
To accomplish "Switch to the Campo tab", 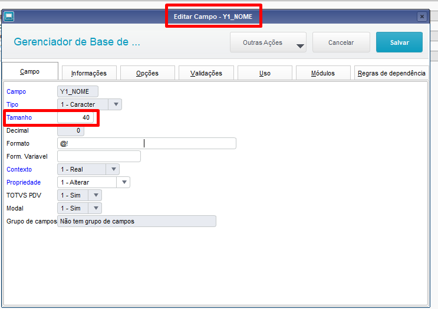I will (x=30, y=71).
